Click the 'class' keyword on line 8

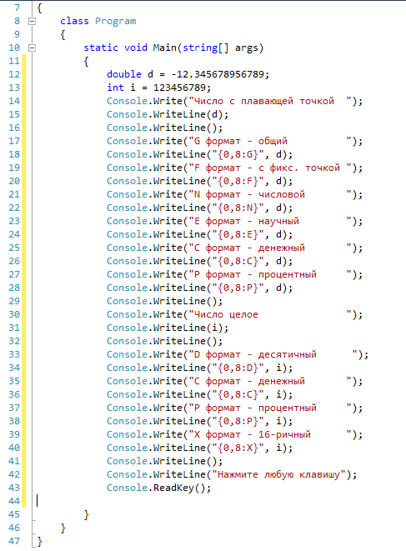click(x=74, y=21)
